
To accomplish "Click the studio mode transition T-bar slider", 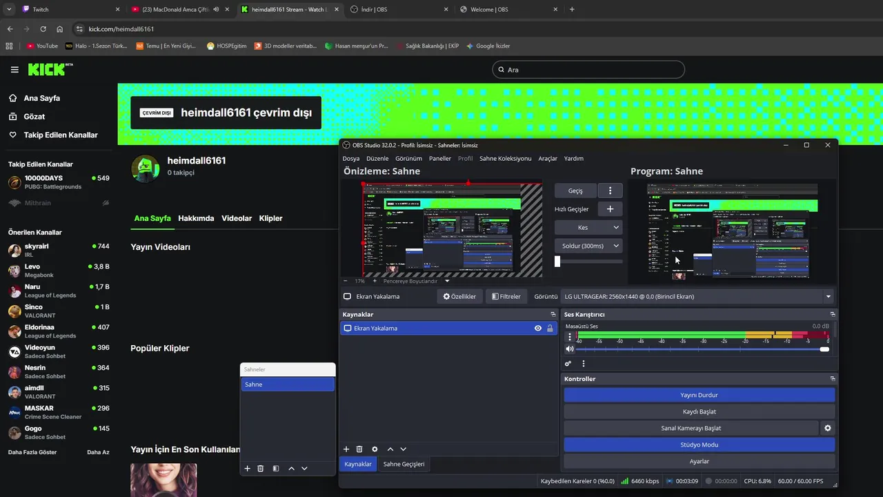I will click(x=588, y=262).
